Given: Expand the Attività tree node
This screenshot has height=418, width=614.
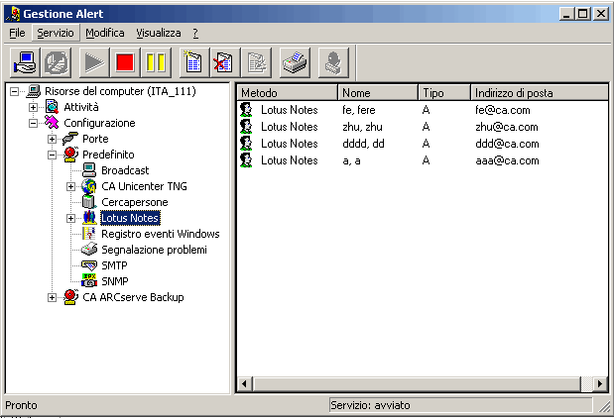Looking at the screenshot, I should (x=34, y=107).
